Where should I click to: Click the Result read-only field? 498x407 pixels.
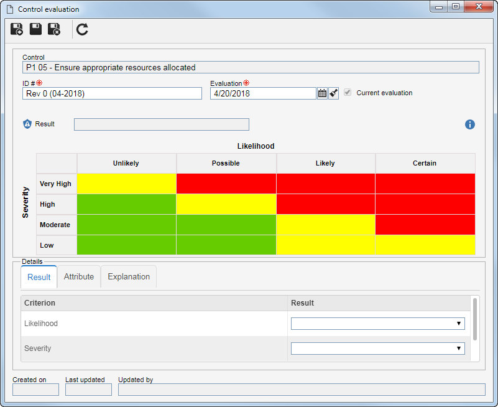(162, 124)
